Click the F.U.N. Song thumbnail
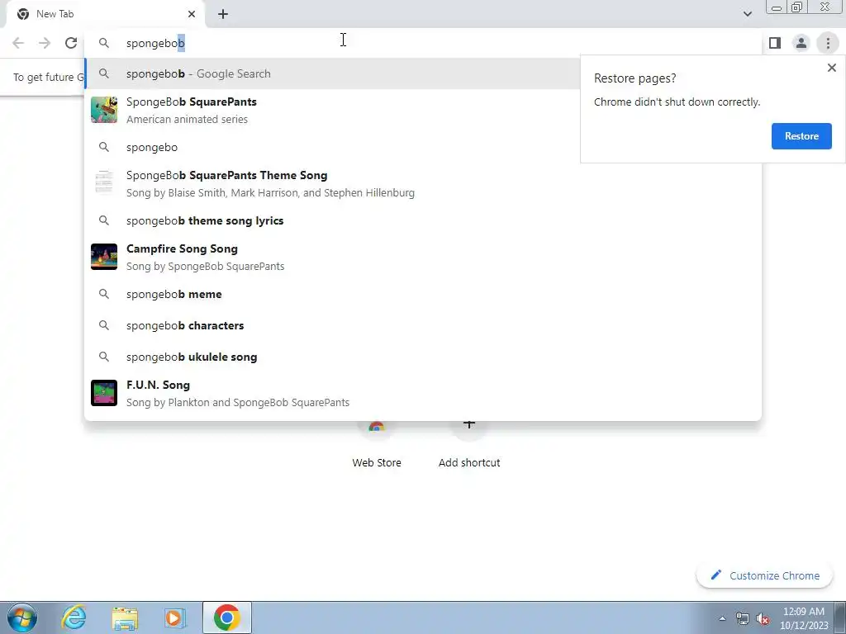 point(104,393)
